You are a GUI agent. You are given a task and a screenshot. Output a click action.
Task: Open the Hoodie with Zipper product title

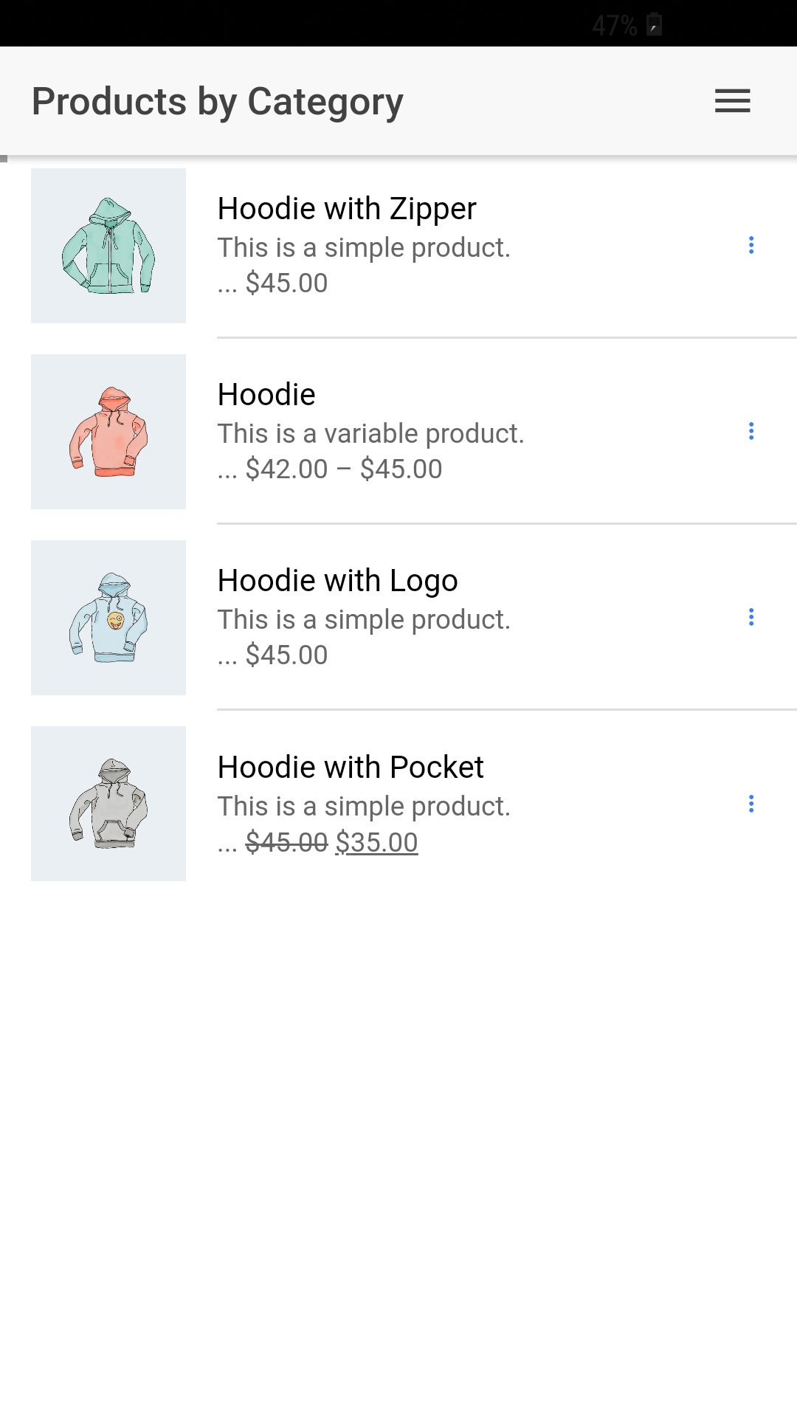(347, 209)
